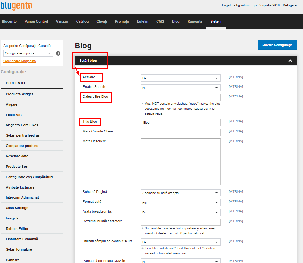303x263 pixels.
Task: Focus the Rezumat număr caractere input field
Action: [x=181, y=222]
